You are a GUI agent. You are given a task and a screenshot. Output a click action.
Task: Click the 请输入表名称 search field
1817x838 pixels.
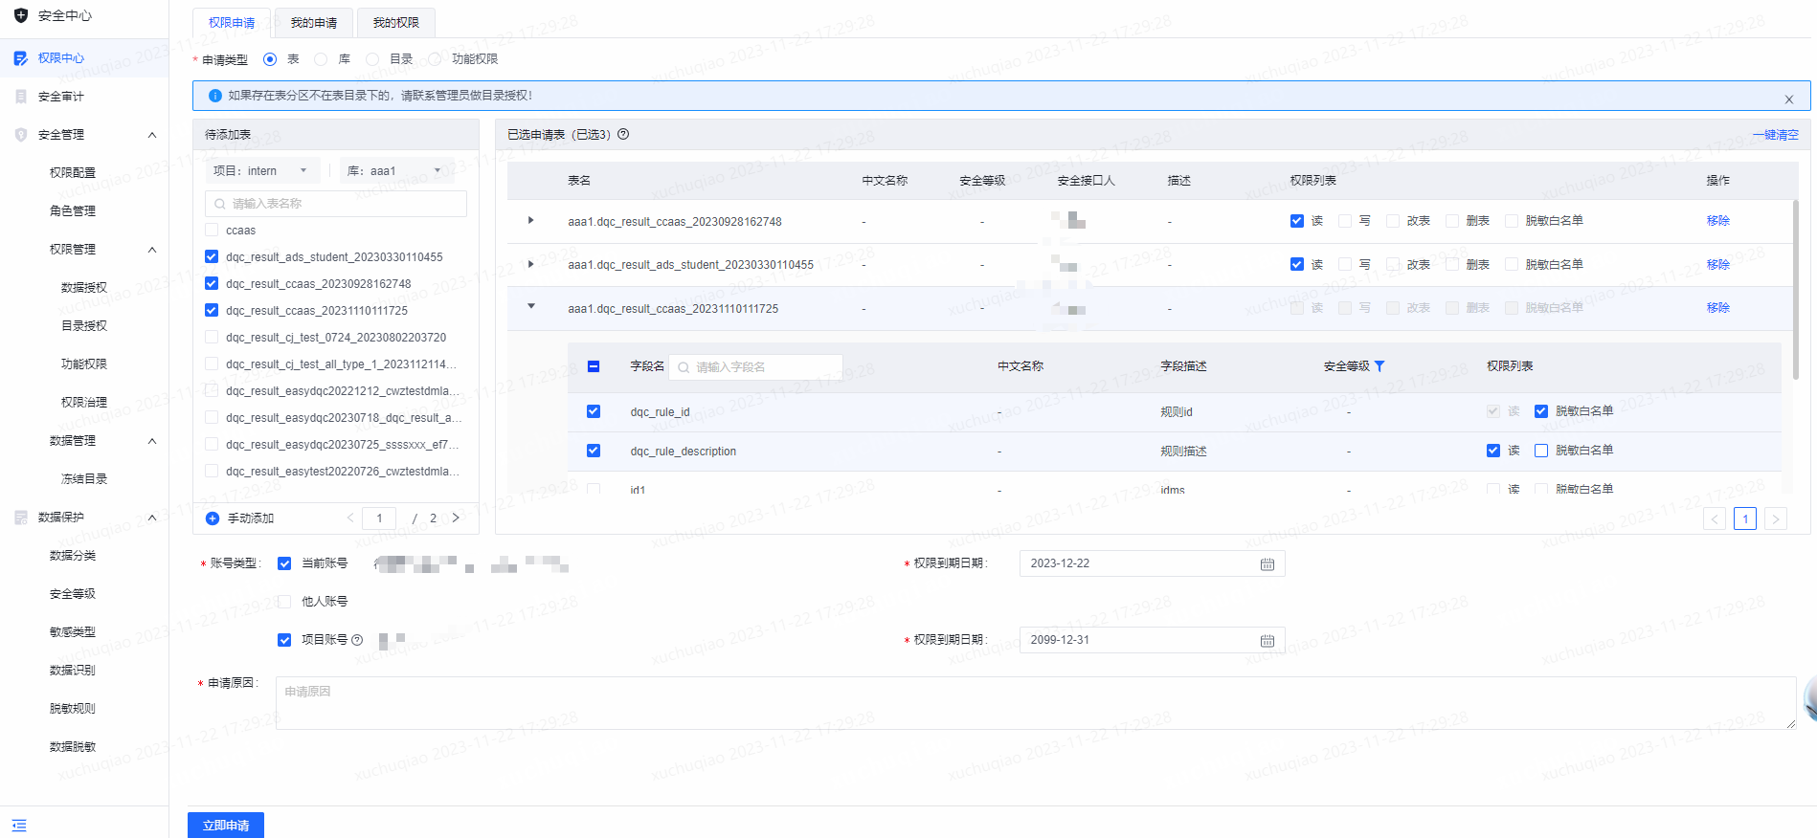[x=336, y=204]
